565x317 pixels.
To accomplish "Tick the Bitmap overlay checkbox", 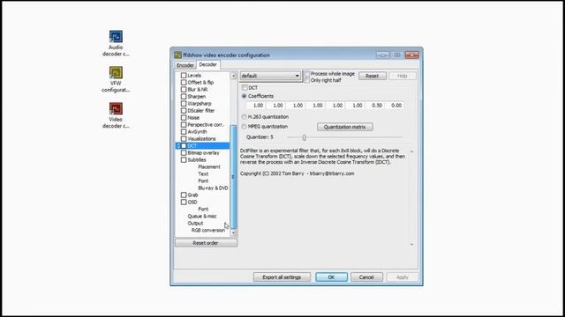I will [184, 152].
